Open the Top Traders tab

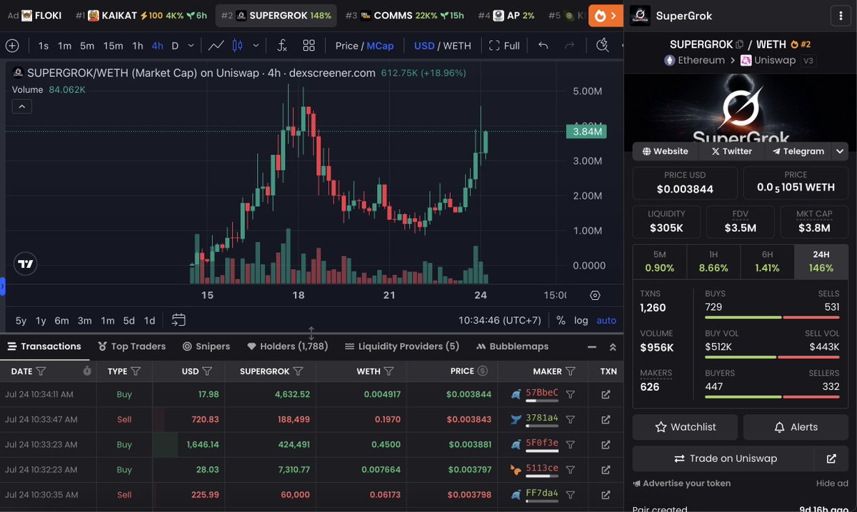132,346
